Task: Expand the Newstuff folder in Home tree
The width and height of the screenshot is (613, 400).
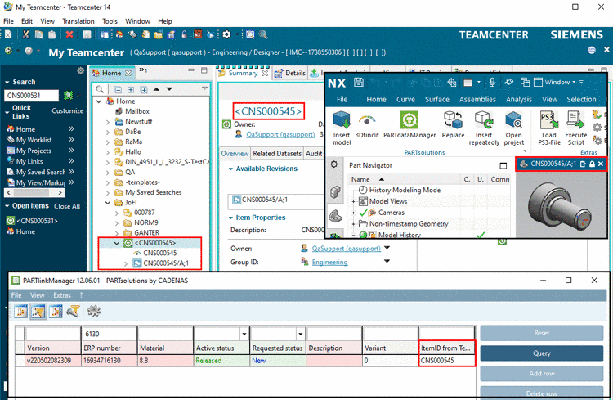Action: tap(108, 122)
